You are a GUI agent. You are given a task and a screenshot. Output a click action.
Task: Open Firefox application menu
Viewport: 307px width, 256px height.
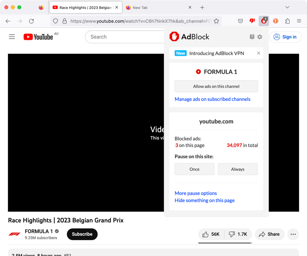coord(299,21)
